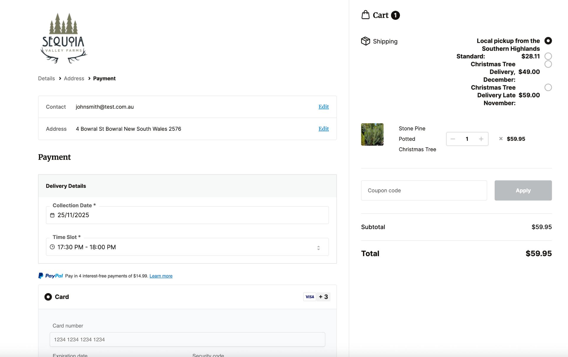
Task: Select the Card payment method radio
Action: (48, 297)
